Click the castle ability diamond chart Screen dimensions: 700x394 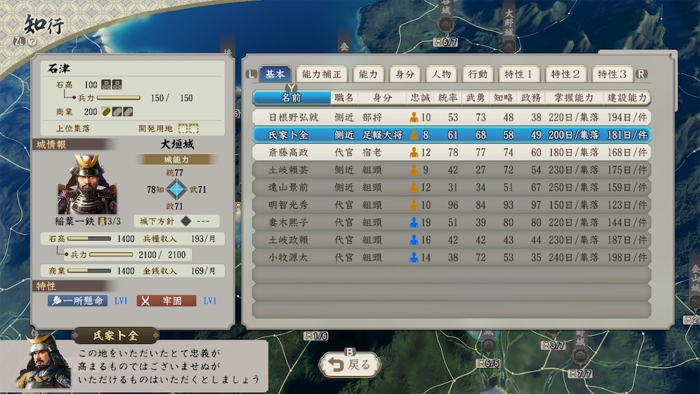(x=176, y=189)
